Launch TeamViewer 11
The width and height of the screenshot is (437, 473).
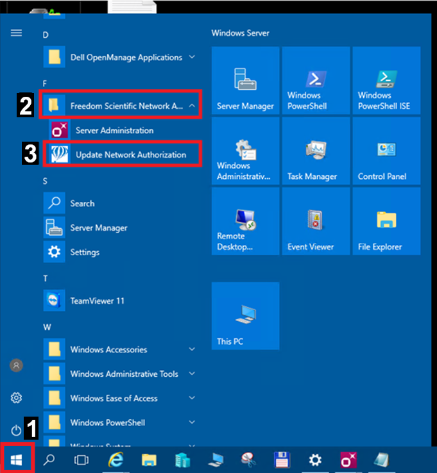click(x=120, y=301)
